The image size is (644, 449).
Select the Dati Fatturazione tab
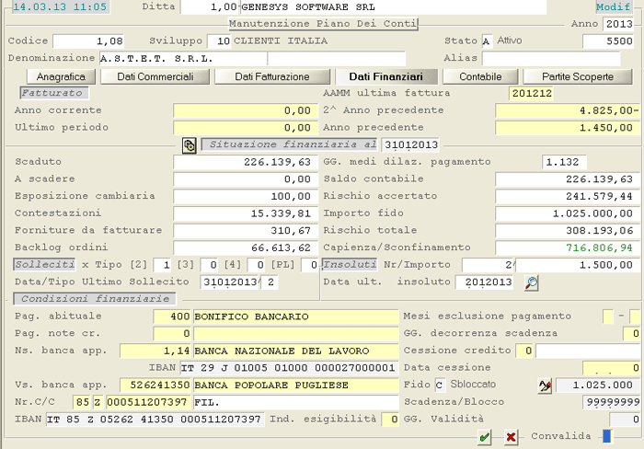point(271,76)
